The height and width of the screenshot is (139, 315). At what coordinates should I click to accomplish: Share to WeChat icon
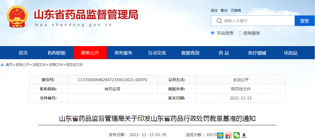point(237,135)
